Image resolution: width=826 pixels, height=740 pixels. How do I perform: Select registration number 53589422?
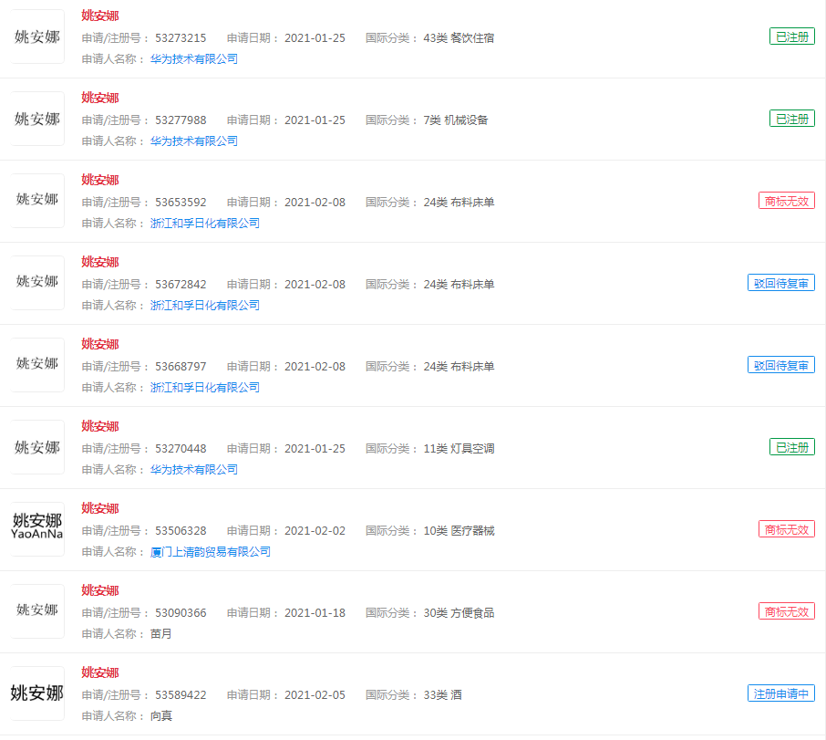[x=181, y=695]
